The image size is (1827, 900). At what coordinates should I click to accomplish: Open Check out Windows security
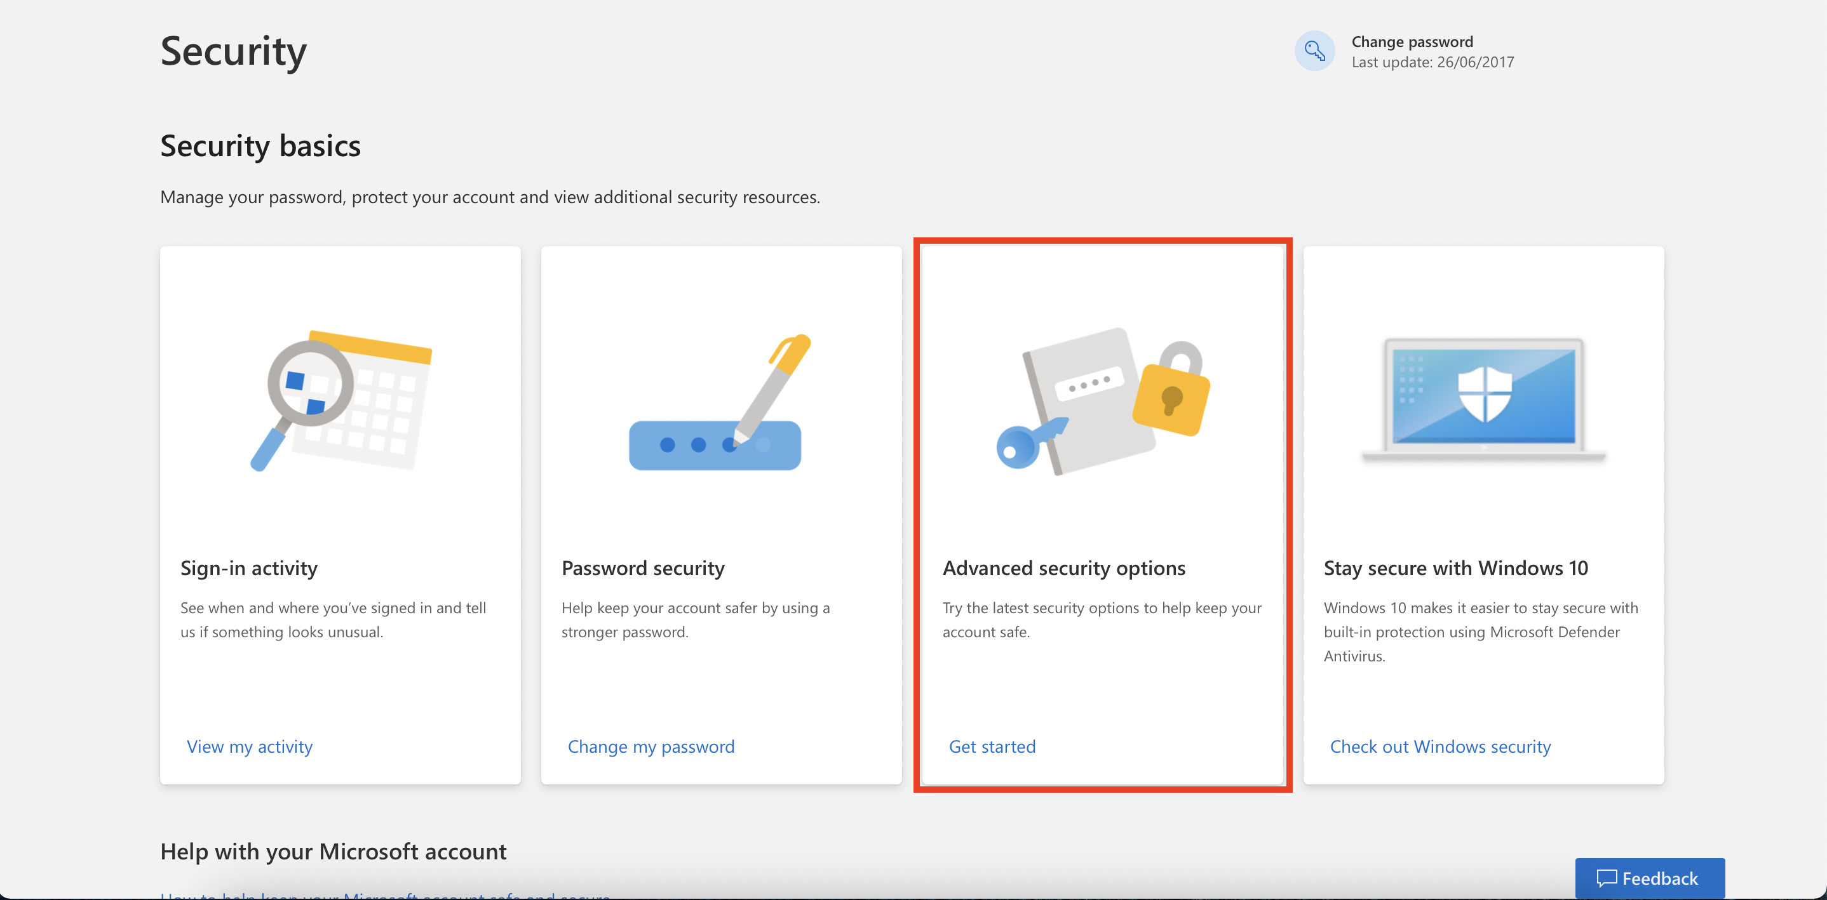(x=1439, y=746)
